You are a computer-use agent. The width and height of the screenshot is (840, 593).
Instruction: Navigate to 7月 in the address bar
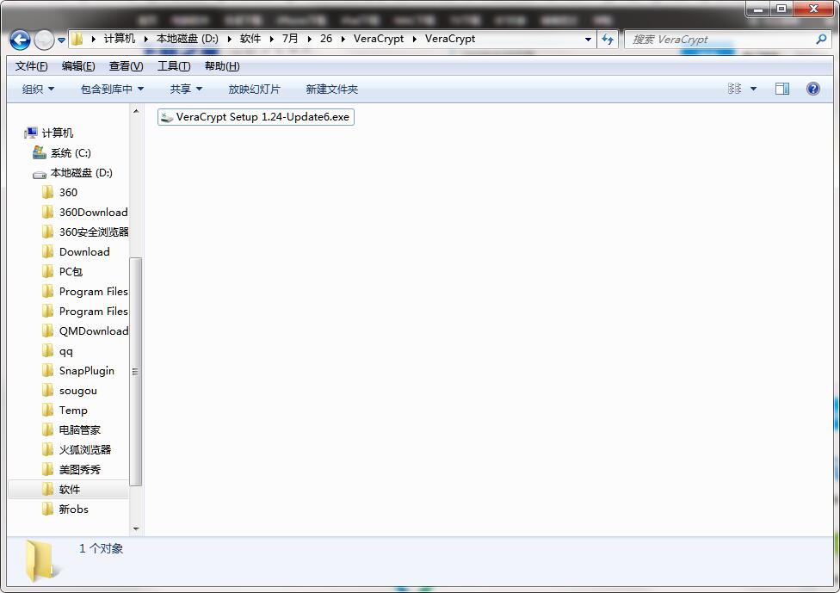pos(290,39)
